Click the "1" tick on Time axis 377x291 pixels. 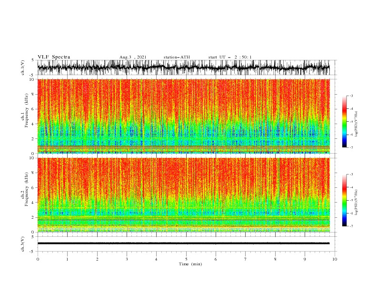tap(67, 259)
